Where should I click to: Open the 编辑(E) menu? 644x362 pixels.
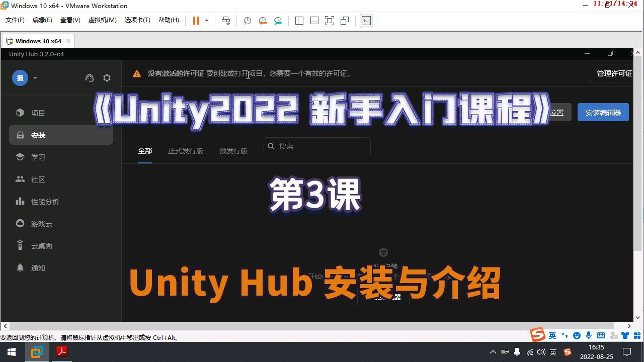point(42,20)
